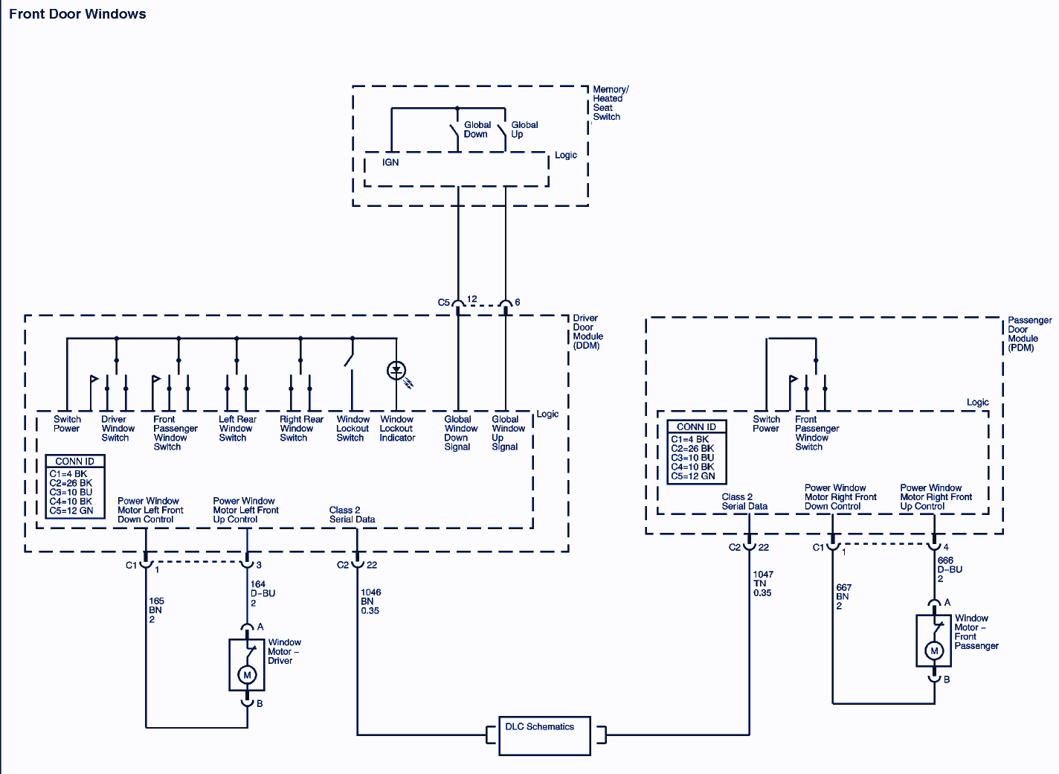Select the DDM Class 2 Serial Data label

(x=352, y=515)
